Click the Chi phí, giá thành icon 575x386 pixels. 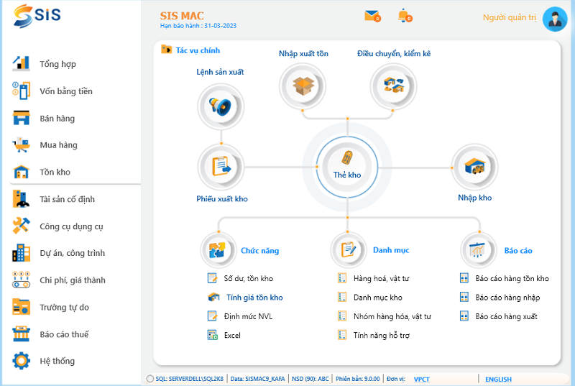pos(21,280)
